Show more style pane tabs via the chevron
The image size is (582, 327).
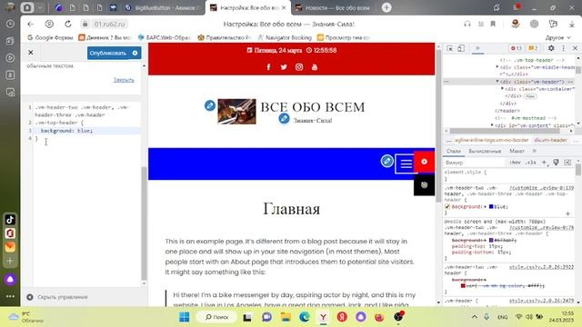click(535, 151)
